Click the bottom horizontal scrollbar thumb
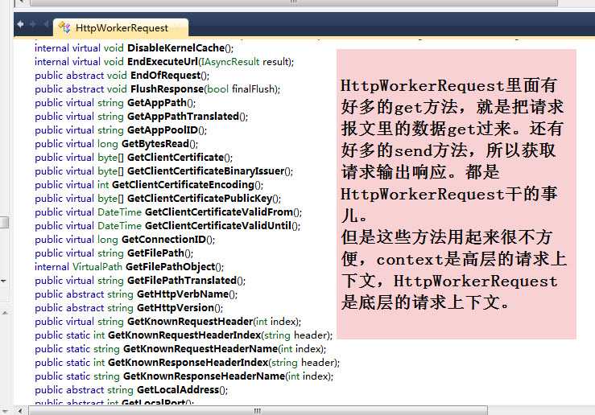This screenshot has height=415, width=595. 258,410
